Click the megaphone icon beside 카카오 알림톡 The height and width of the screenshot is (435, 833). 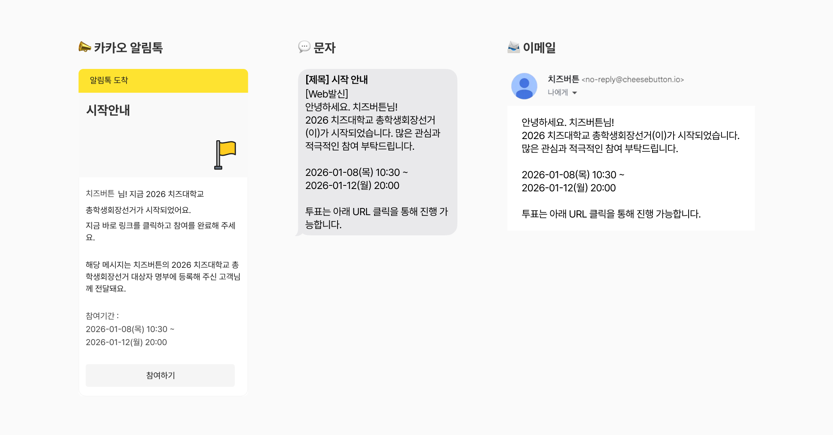point(84,47)
